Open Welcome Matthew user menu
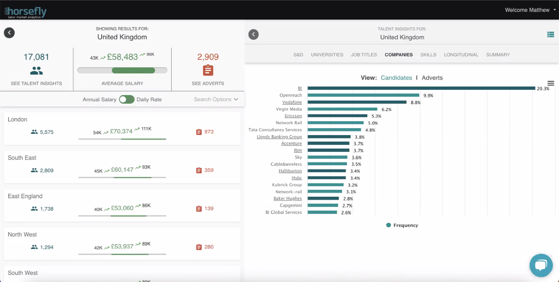559x282 pixels. point(530,10)
